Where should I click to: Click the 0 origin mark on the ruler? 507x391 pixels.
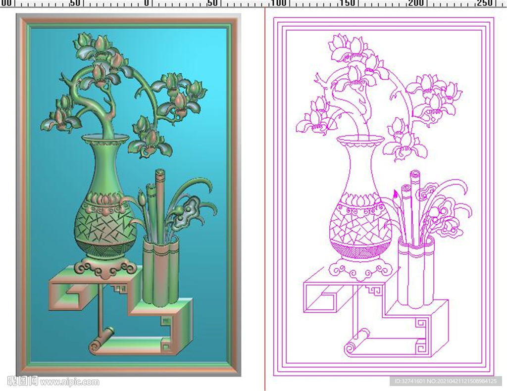point(147,3)
